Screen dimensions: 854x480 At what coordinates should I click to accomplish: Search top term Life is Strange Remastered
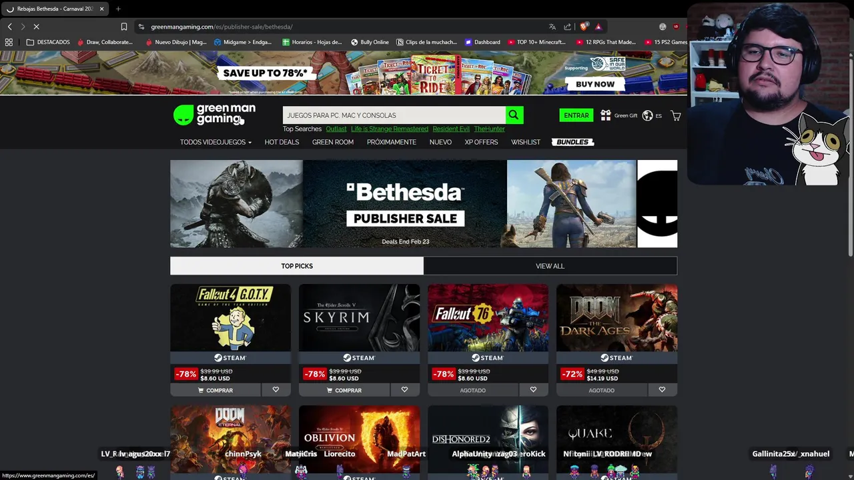click(x=390, y=129)
